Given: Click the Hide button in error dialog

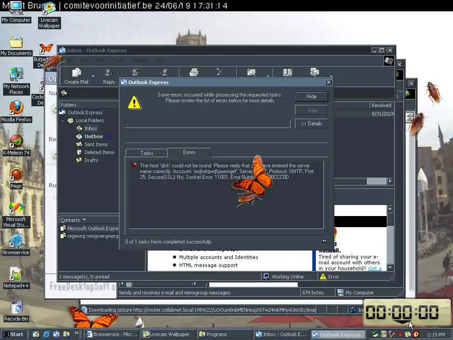Looking at the screenshot, I should click(311, 97).
